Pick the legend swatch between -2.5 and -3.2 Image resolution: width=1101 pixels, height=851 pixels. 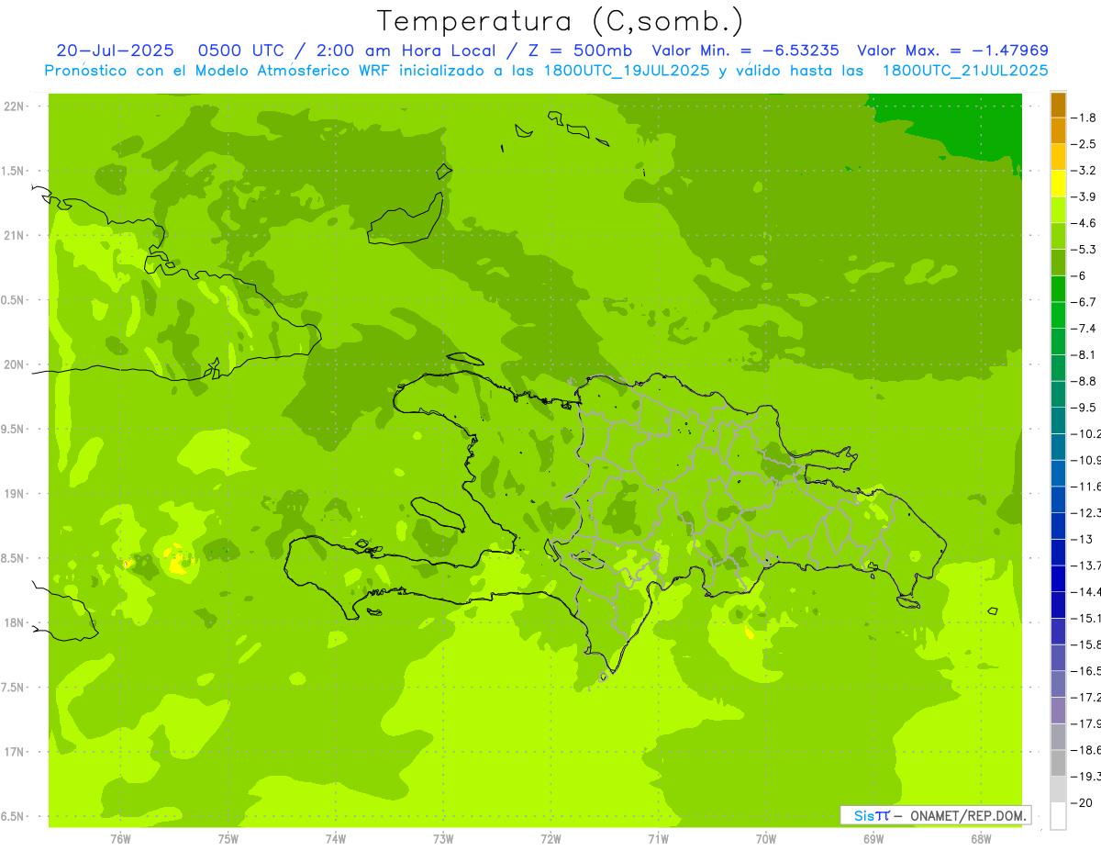click(1058, 157)
